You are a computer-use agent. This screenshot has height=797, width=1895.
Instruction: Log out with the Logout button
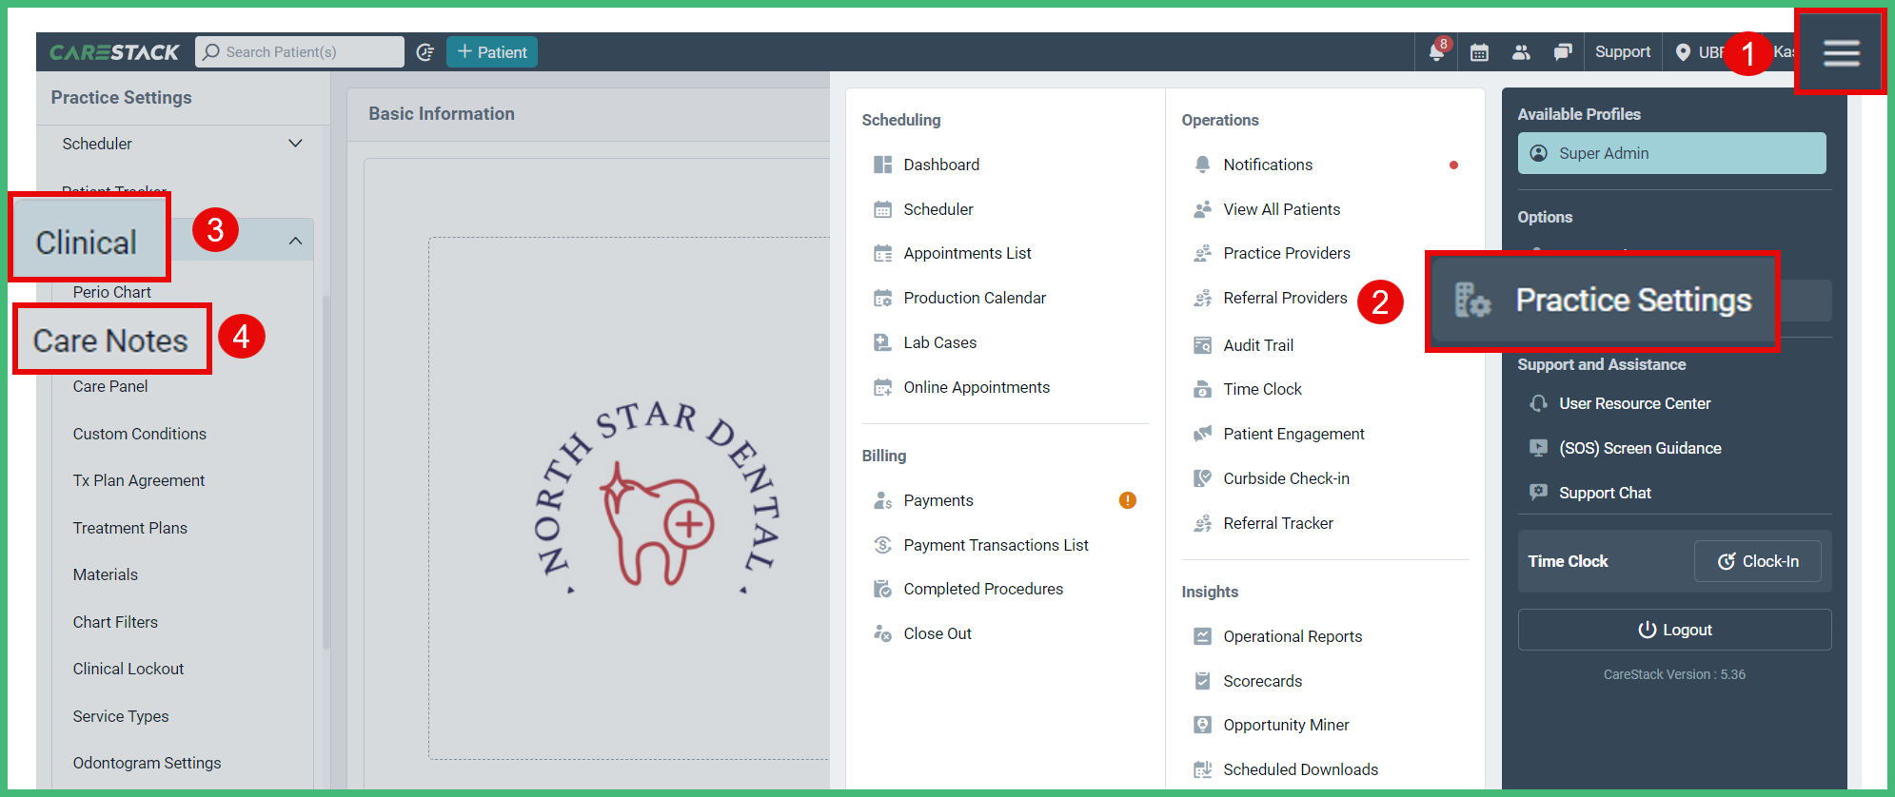[1674, 630]
